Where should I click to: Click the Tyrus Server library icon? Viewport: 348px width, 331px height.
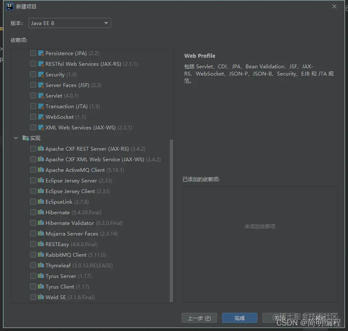click(x=40, y=276)
